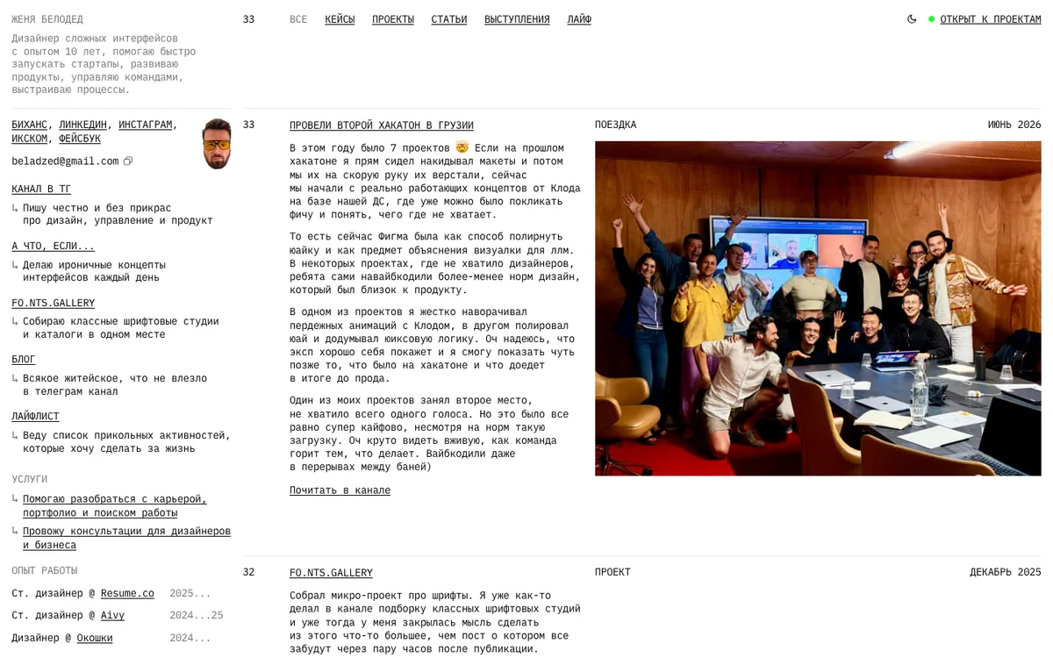Open consultations for designers service link
1053x658 pixels.
(x=126, y=538)
